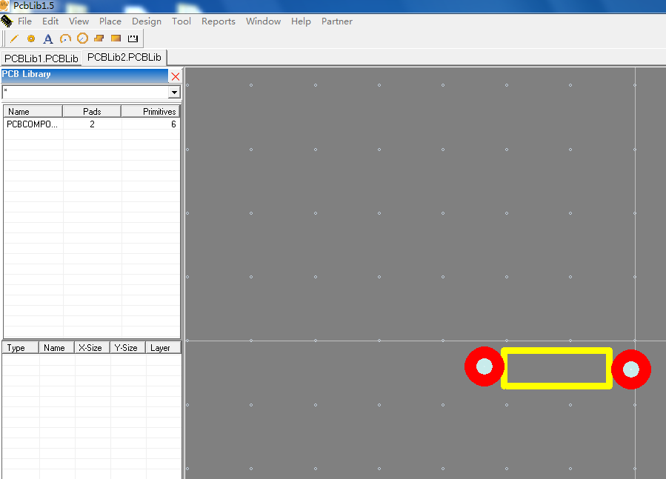
Task: Open the PCB Library filter dropdown
Action: coord(174,93)
